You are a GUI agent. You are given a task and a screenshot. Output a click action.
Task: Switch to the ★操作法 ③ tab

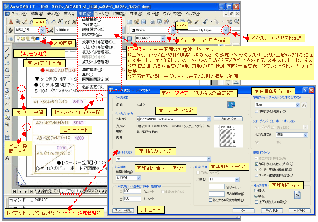pyautogui.click(x=47, y=191)
